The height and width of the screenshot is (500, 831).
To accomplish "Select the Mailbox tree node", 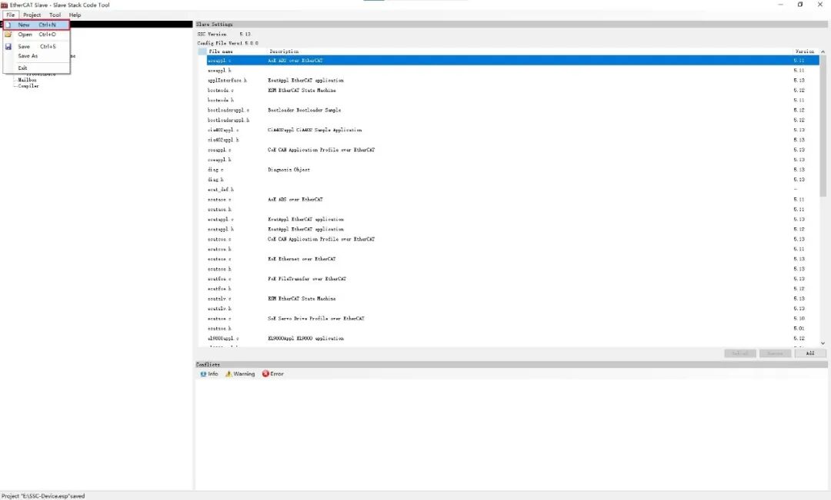I will pyautogui.click(x=27, y=80).
